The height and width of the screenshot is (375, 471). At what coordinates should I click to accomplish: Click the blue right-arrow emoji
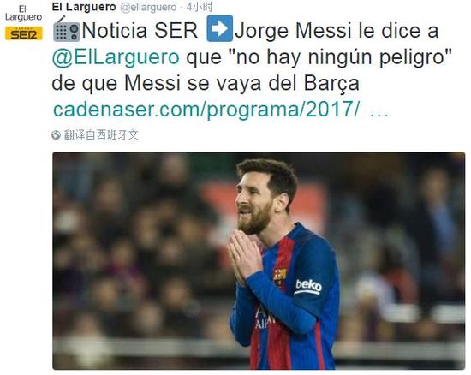pyautogui.click(x=219, y=28)
